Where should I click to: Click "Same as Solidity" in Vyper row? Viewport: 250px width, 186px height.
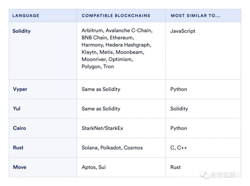click(x=101, y=89)
